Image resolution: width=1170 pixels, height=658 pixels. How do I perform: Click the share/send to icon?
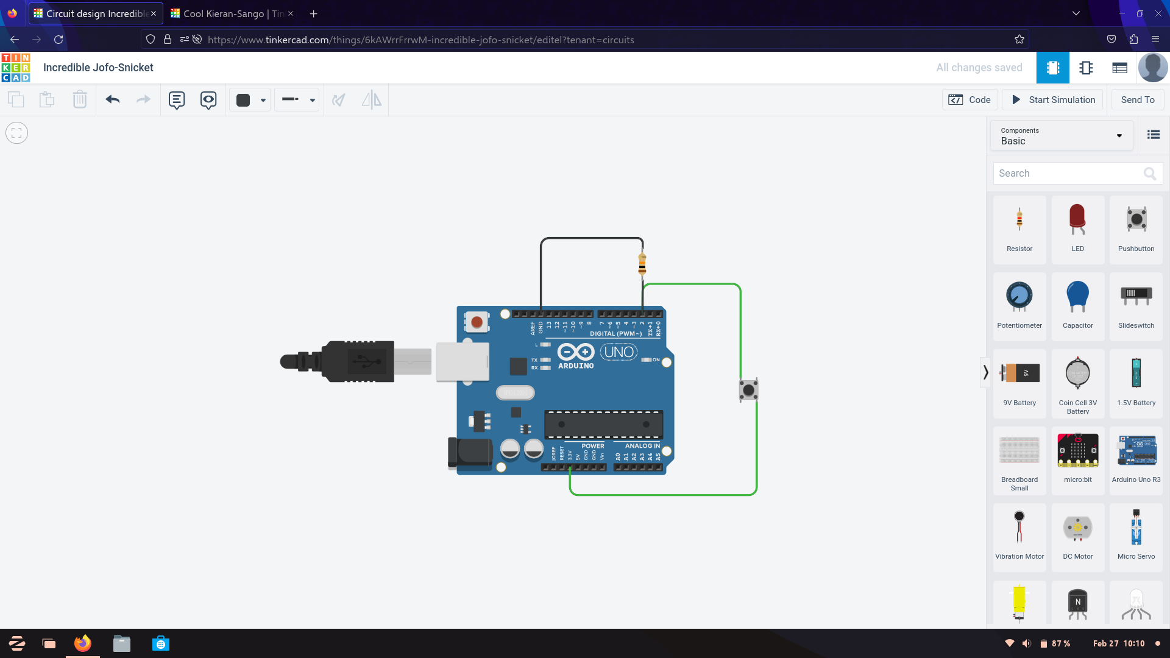click(1137, 100)
